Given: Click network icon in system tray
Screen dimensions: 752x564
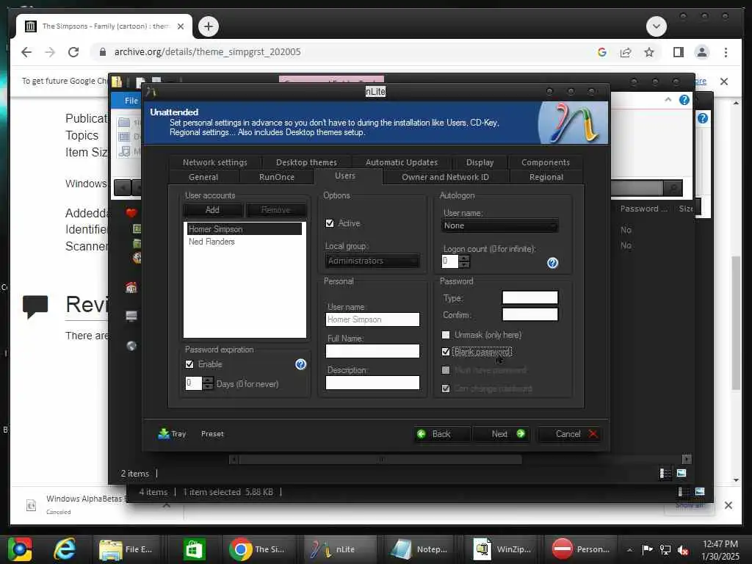Looking at the screenshot, I should (x=665, y=549).
